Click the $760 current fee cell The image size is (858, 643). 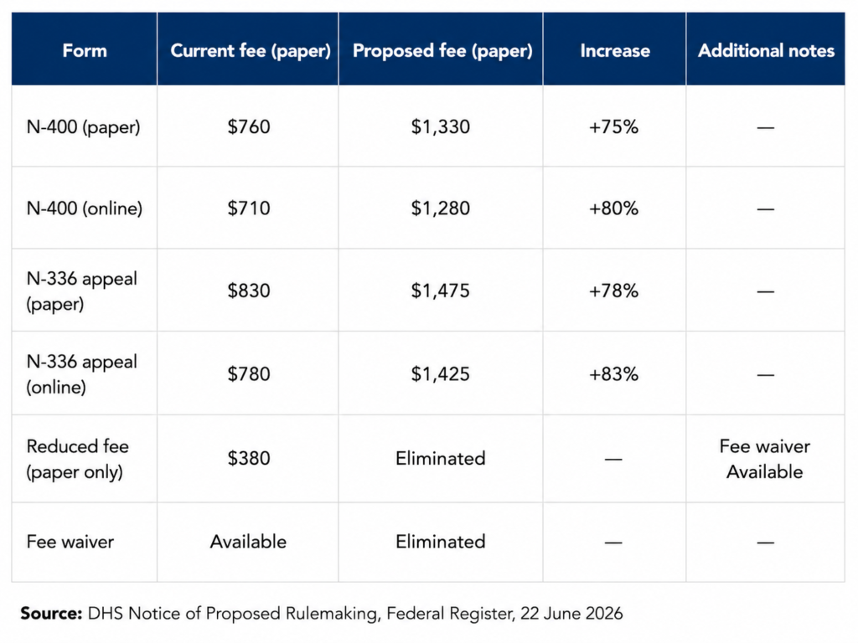coord(249,127)
